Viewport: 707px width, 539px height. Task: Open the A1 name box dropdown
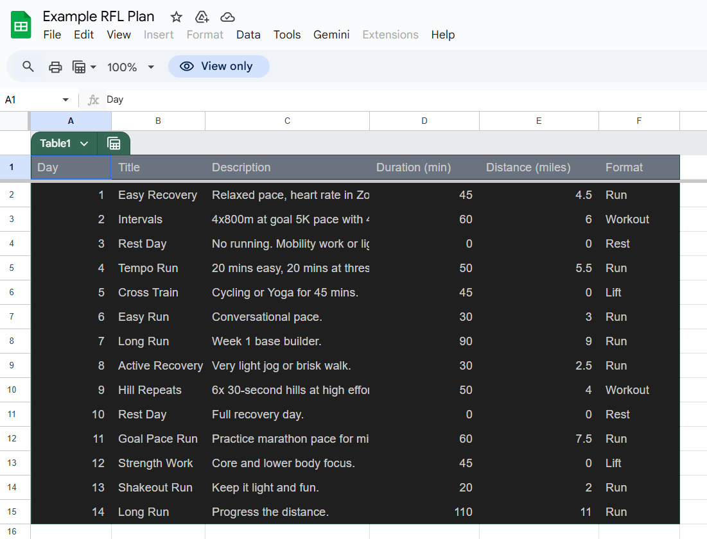[x=65, y=99]
